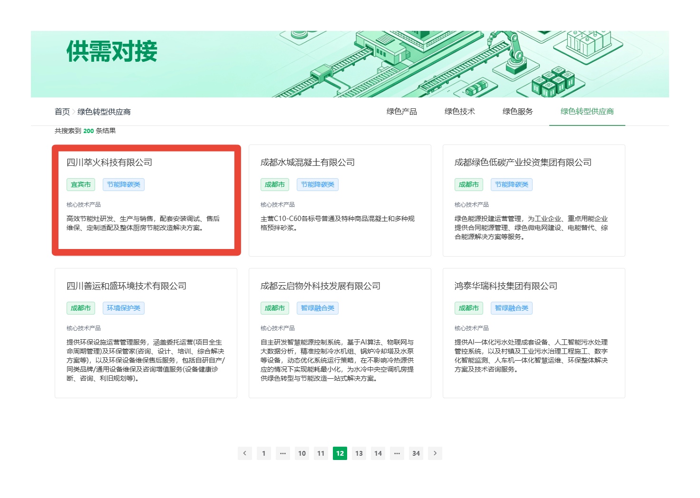The image size is (700, 498).
Task: Open 成都水城混凝土有限公司 supplier title
Action: (x=308, y=163)
